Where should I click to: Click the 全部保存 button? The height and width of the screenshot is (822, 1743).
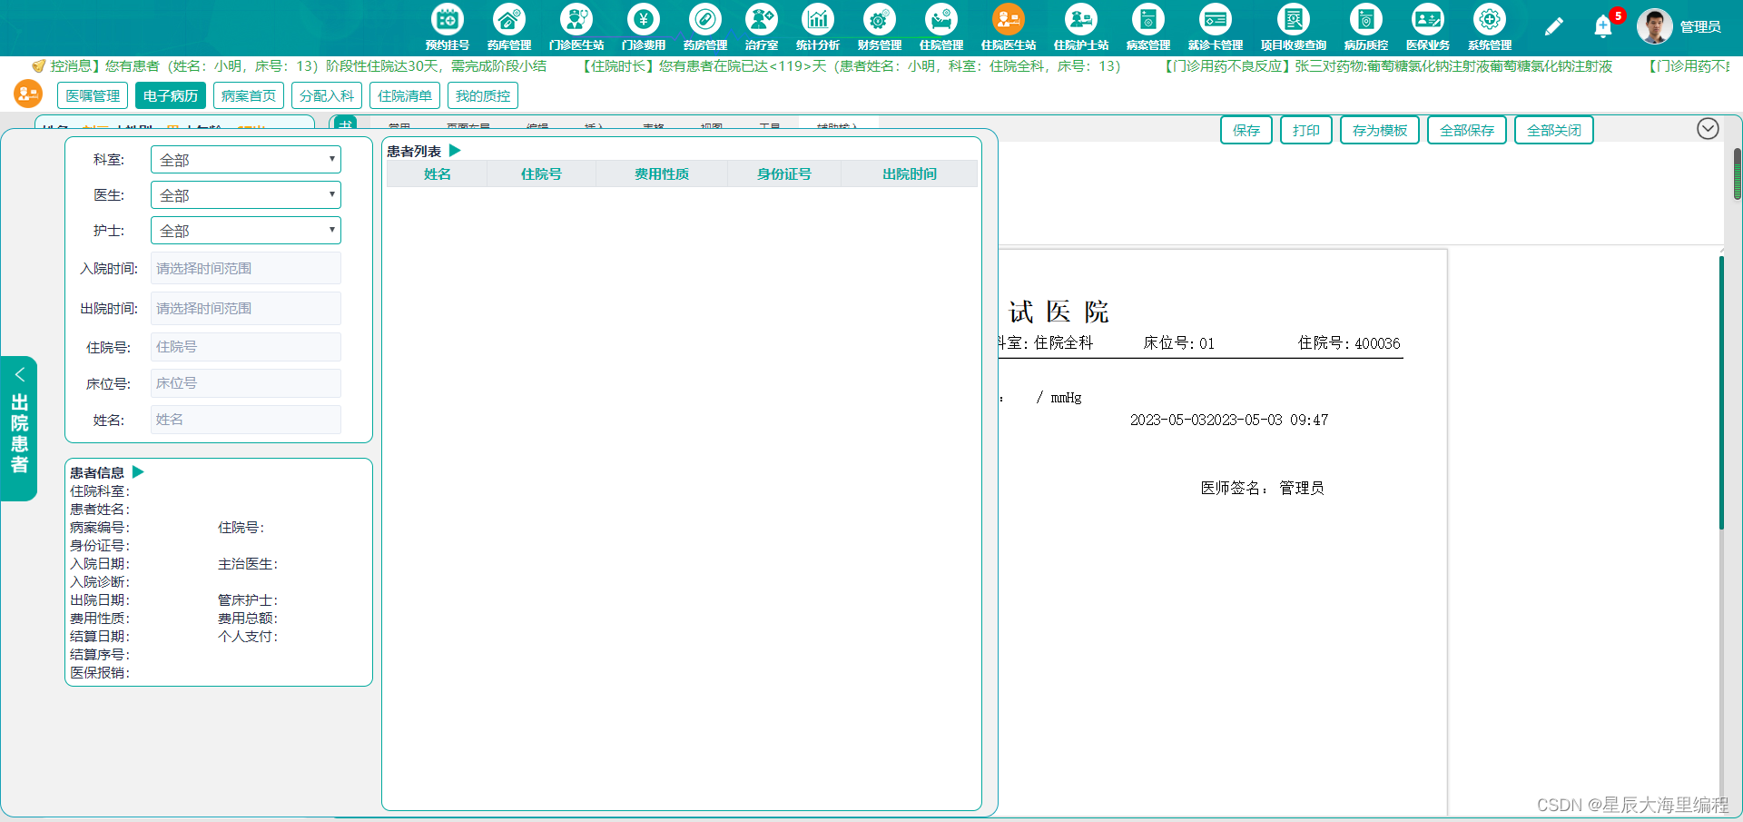point(1467,130)
